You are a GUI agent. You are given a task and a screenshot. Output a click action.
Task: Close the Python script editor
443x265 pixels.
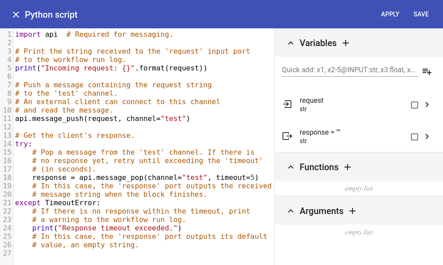pyautogui.click(x=16, y=15)
